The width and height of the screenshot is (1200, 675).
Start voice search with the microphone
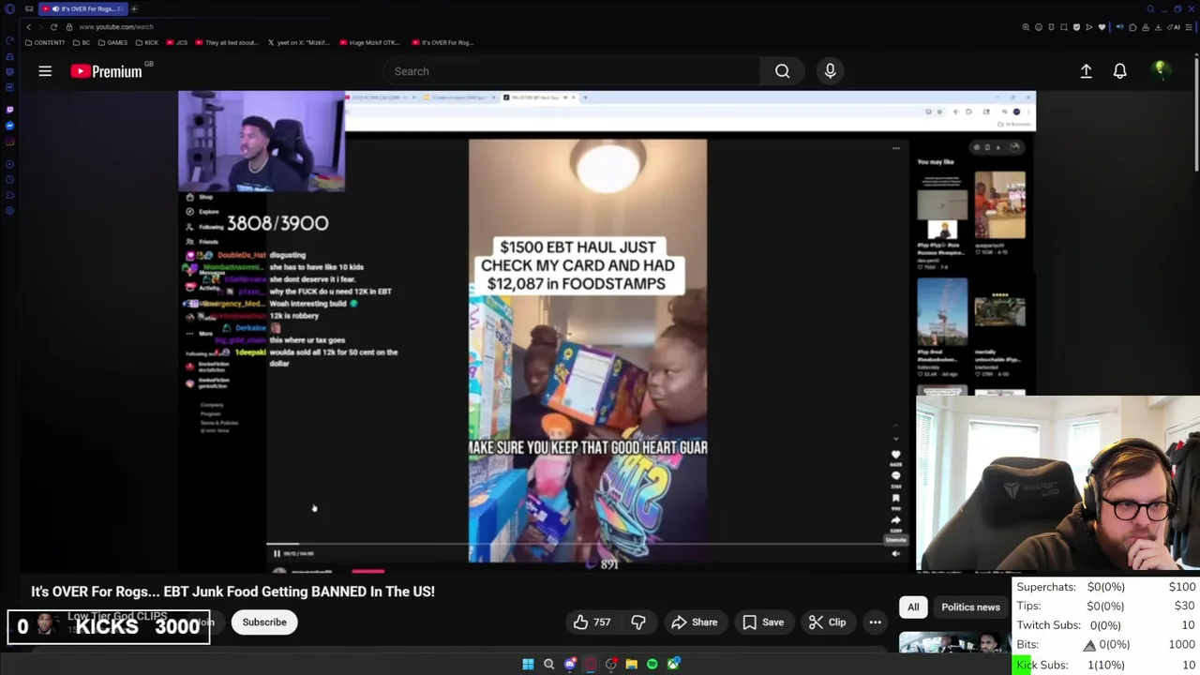pyautogui.click(x=830, y=71)
